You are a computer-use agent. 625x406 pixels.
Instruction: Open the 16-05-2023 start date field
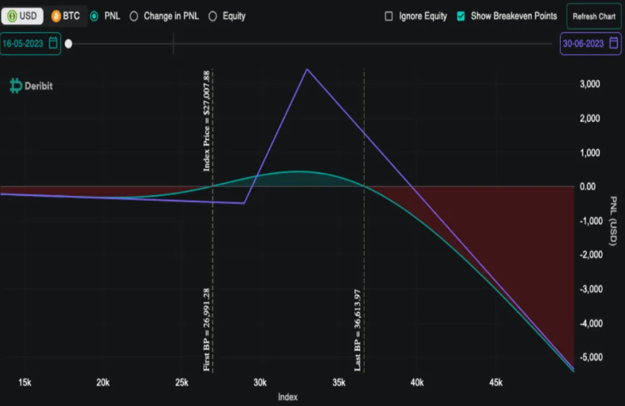[30, 43]
